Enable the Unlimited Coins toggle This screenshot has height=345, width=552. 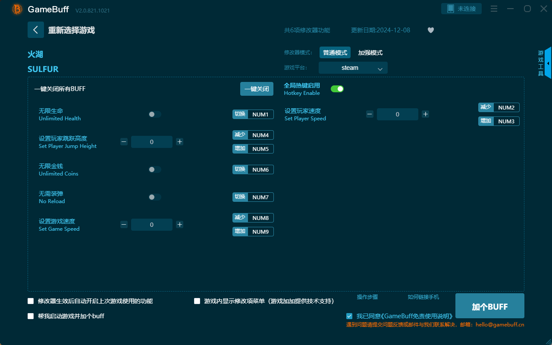click(154, 169)
